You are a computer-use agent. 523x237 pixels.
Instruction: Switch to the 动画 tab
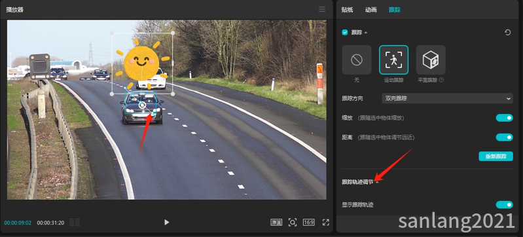click(x=371, y=10)
